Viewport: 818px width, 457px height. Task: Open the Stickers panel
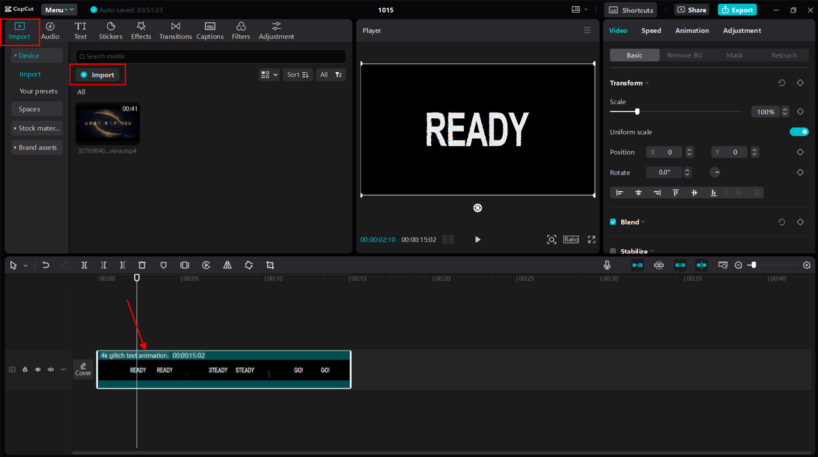click(x=111, y=30)
